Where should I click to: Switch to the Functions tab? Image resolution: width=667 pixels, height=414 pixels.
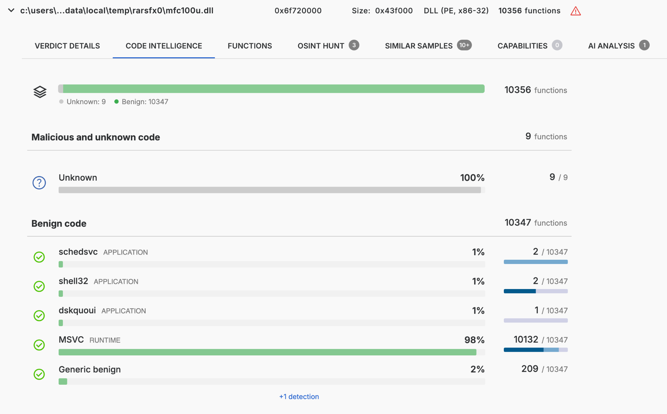click(249, 46)
